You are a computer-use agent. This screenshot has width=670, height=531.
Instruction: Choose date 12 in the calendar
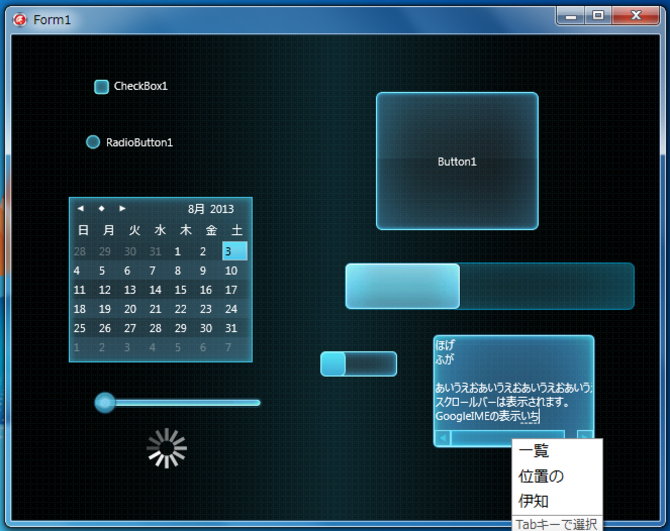click(x=105, y=290)
